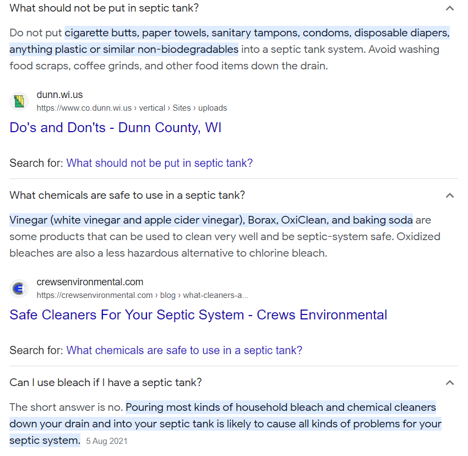Screen dimensions: 468x456
Task: Click the 'What chemicals are safe' question heading
Action: (x=127, y=196)
